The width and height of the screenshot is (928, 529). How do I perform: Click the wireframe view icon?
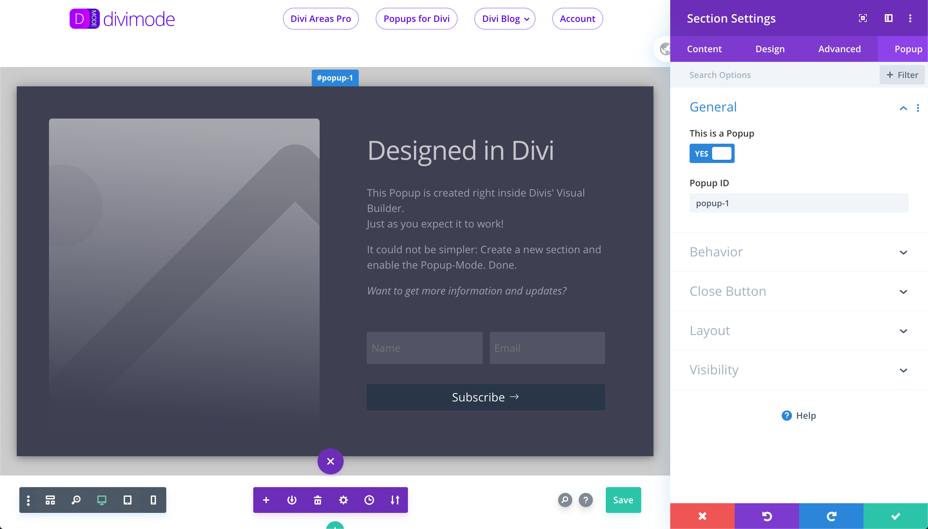coord(50,500)
